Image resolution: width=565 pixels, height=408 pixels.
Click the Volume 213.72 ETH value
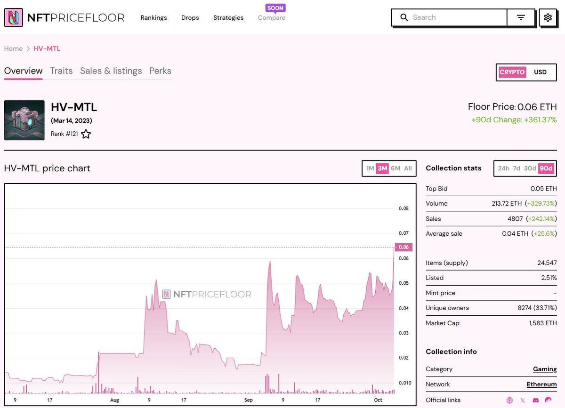(x=507, y=204)
